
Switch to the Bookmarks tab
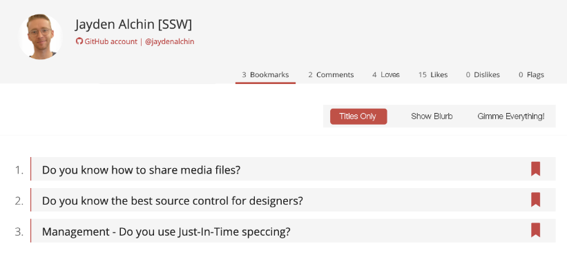[x=265, y=74]
